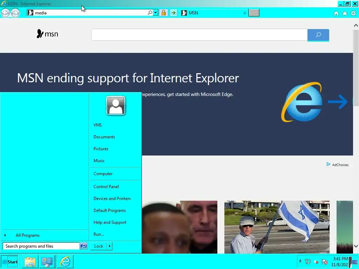Click the search magnifier in address bar

[x=150, y=13]
